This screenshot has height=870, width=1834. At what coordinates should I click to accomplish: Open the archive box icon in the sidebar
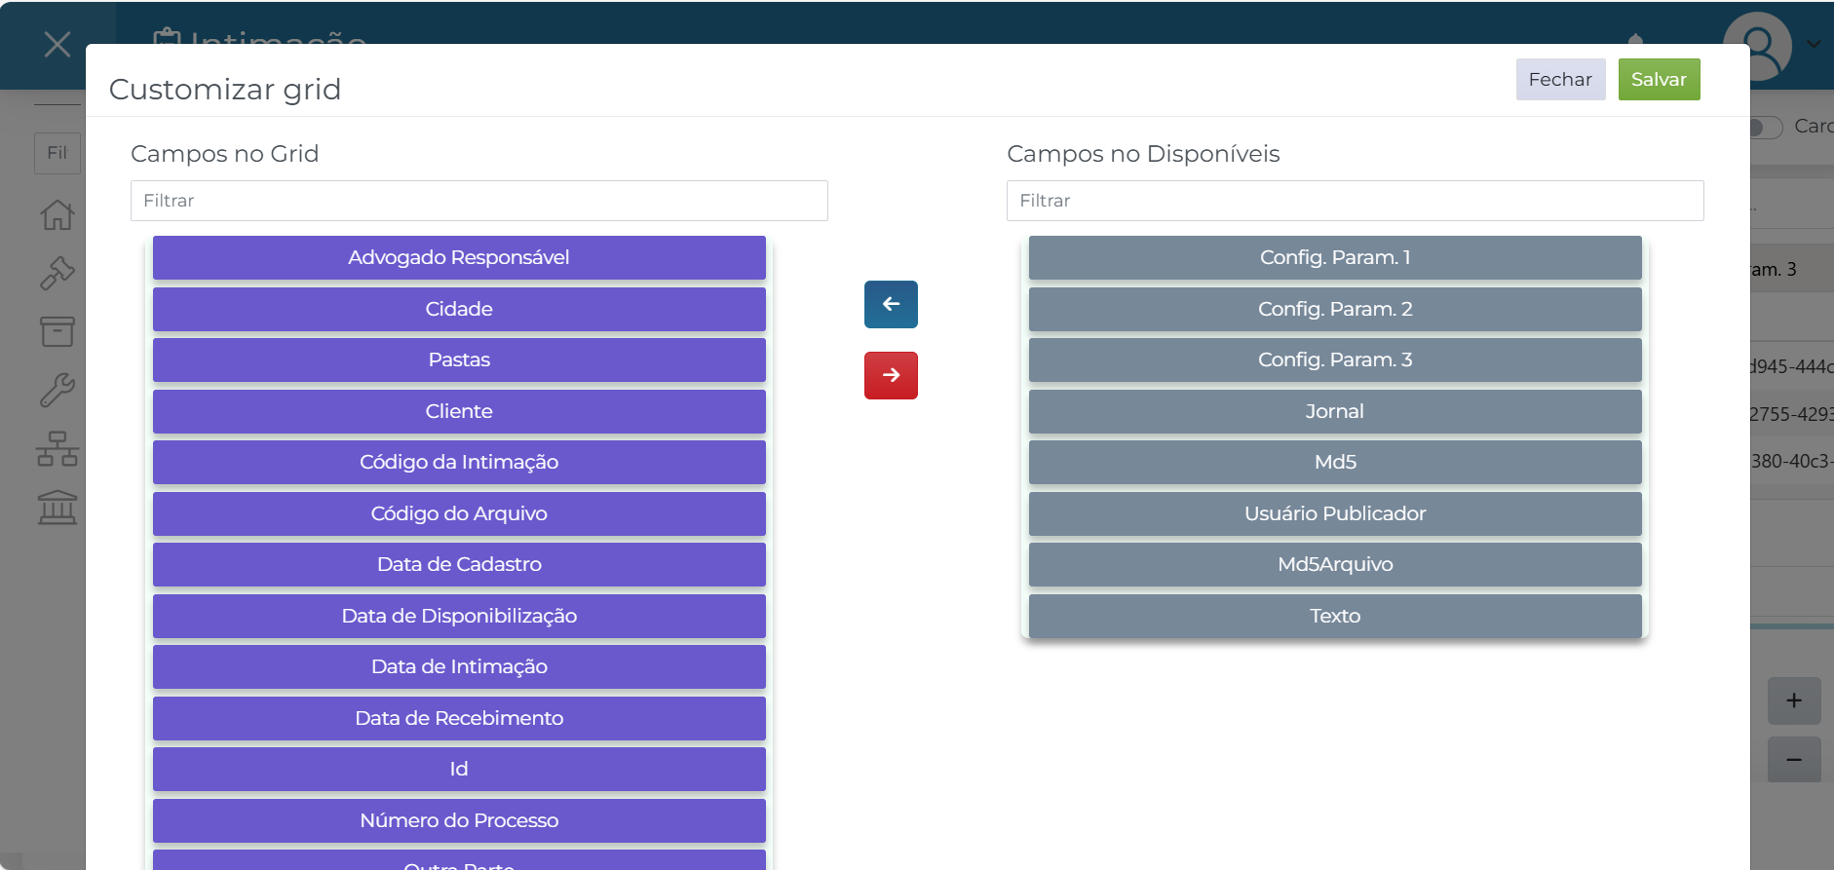click(x=57, y=331)
